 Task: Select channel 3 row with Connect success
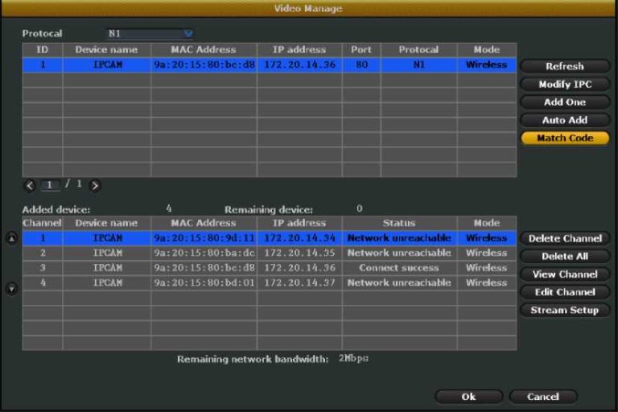pos(269,268)
